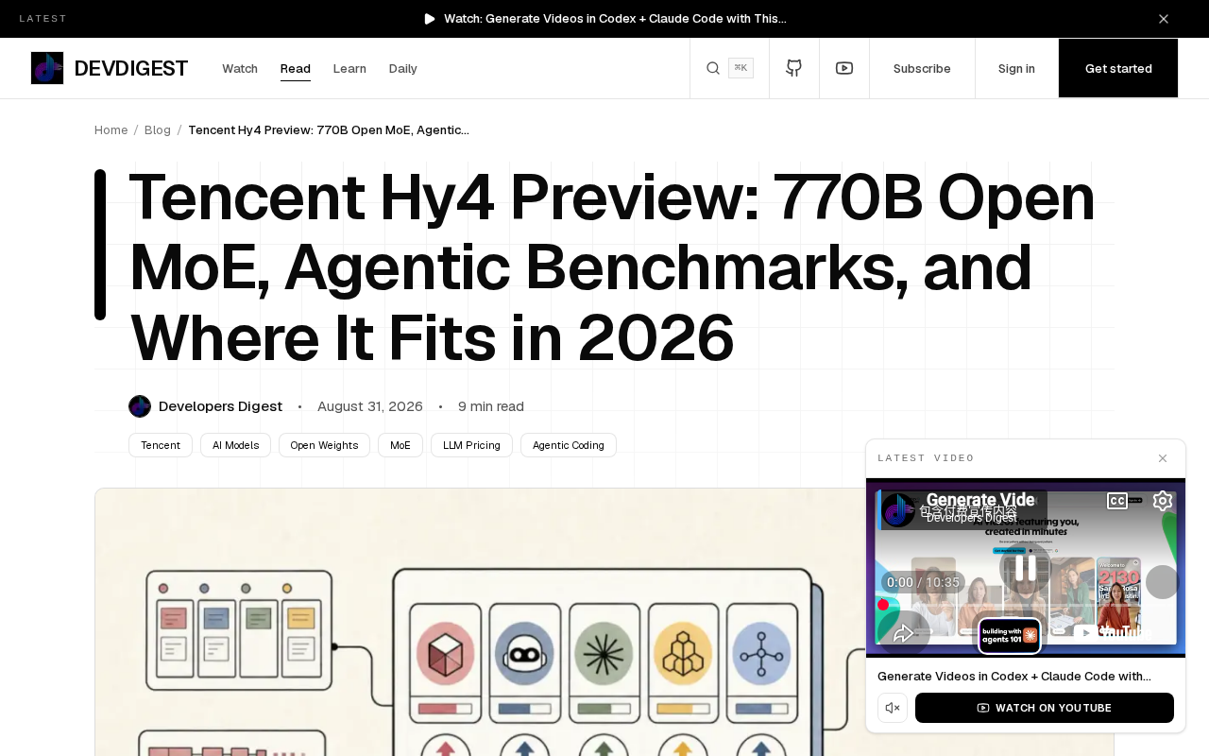Click Developers Digest author avatar
This screenshot has height=756, width=1209.
point(140,406)
